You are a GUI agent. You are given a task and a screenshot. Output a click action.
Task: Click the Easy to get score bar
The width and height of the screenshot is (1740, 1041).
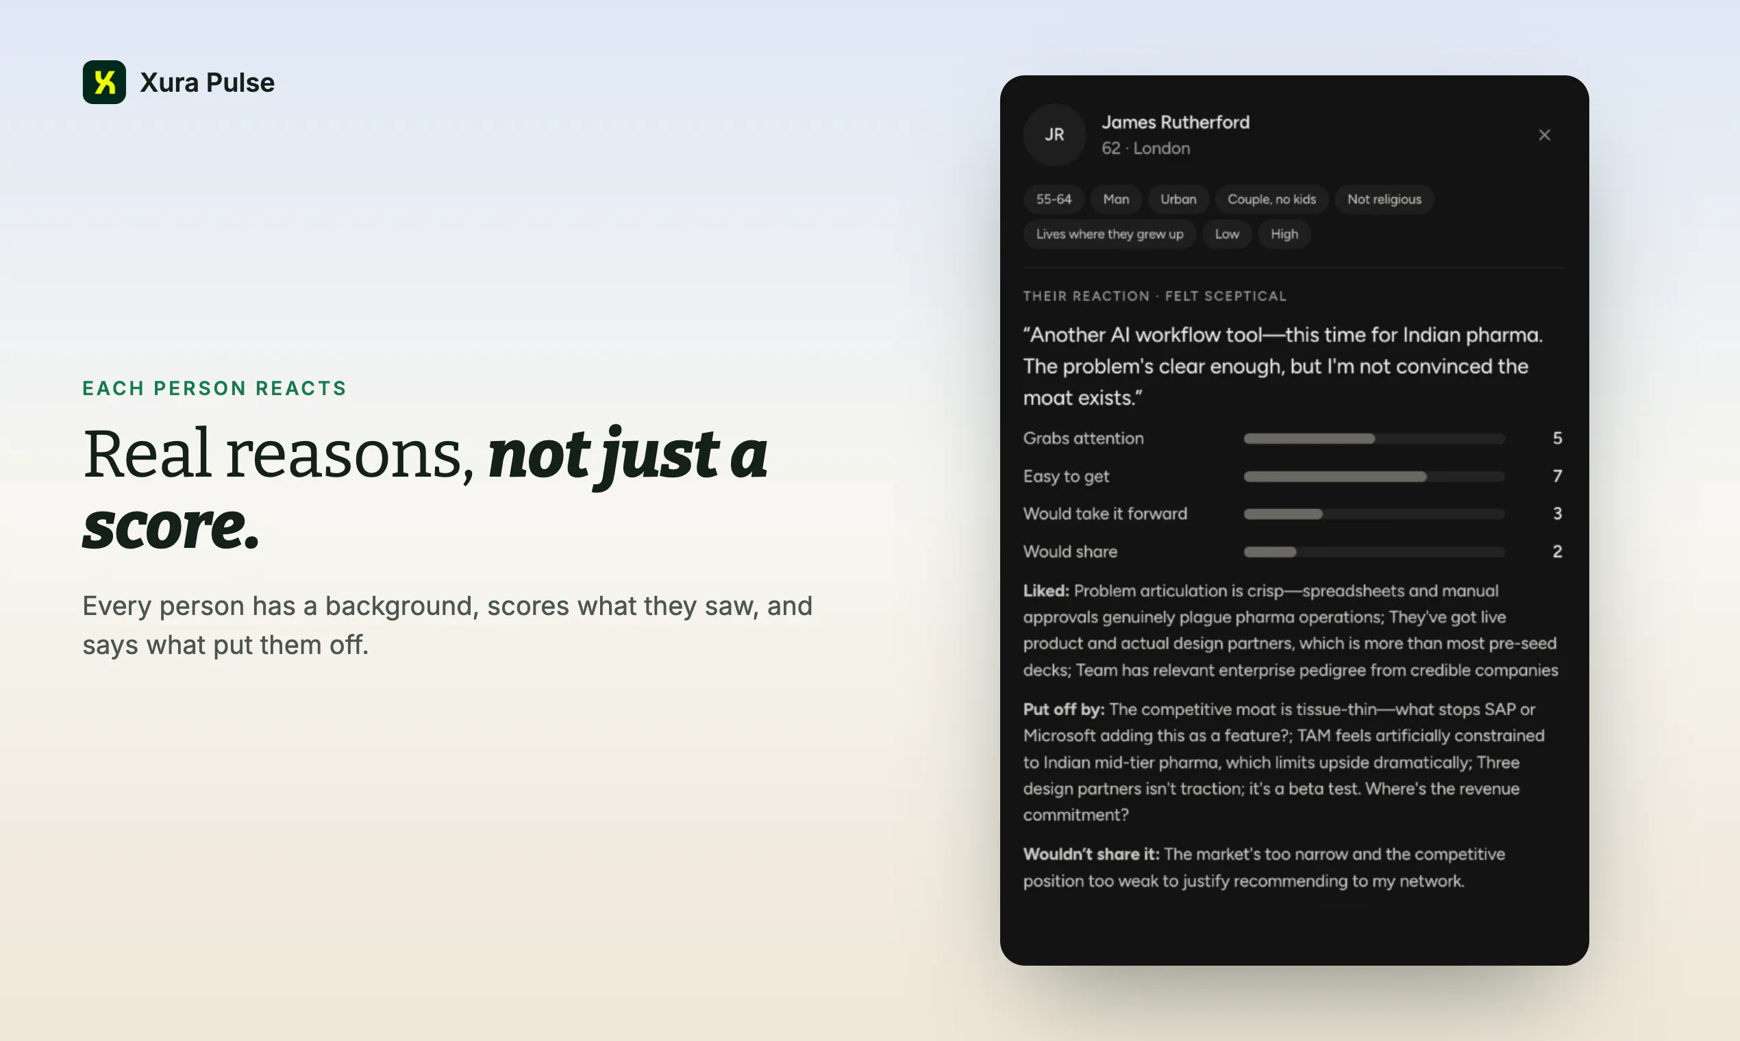tap(1374, 476)
